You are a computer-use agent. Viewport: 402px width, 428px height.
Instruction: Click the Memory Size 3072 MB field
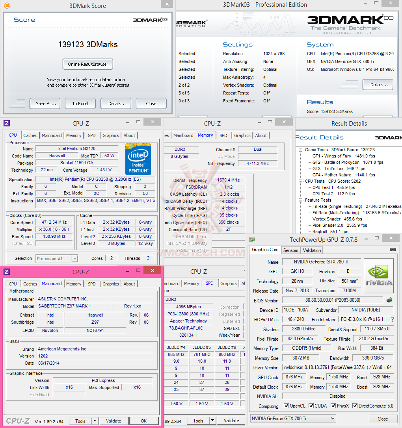(301, 358)
